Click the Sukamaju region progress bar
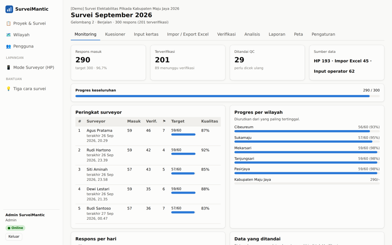The height and width of the screenshot is (245, 392). point(307,142)
